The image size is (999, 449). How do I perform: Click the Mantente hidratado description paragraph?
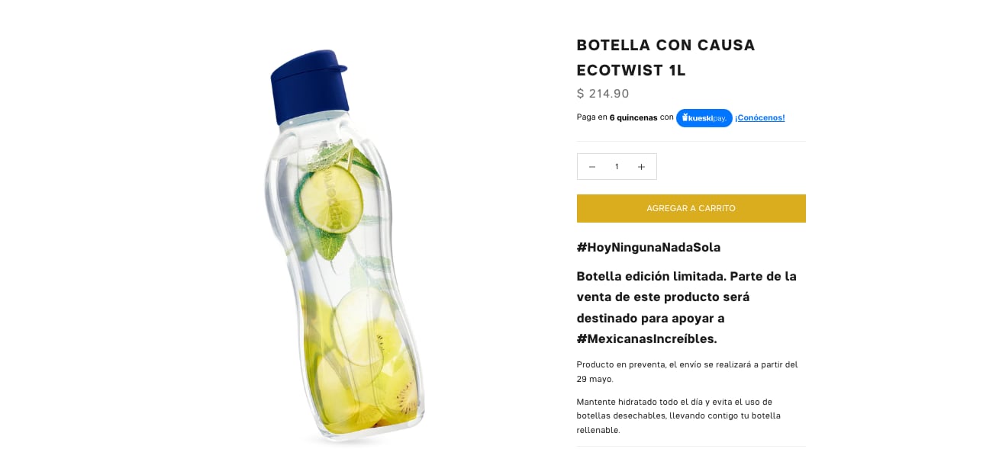[x=679, y=415]
